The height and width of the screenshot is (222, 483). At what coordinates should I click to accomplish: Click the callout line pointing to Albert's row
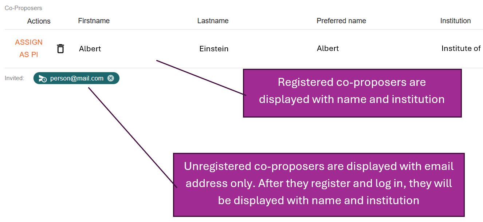pyautogui.click(x=200, y=78)
